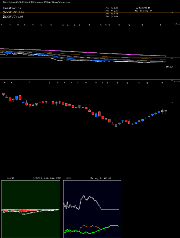Click the 'Pre O: 2.58' value
The height and width of the screenshot is (238, 180).
112,8
